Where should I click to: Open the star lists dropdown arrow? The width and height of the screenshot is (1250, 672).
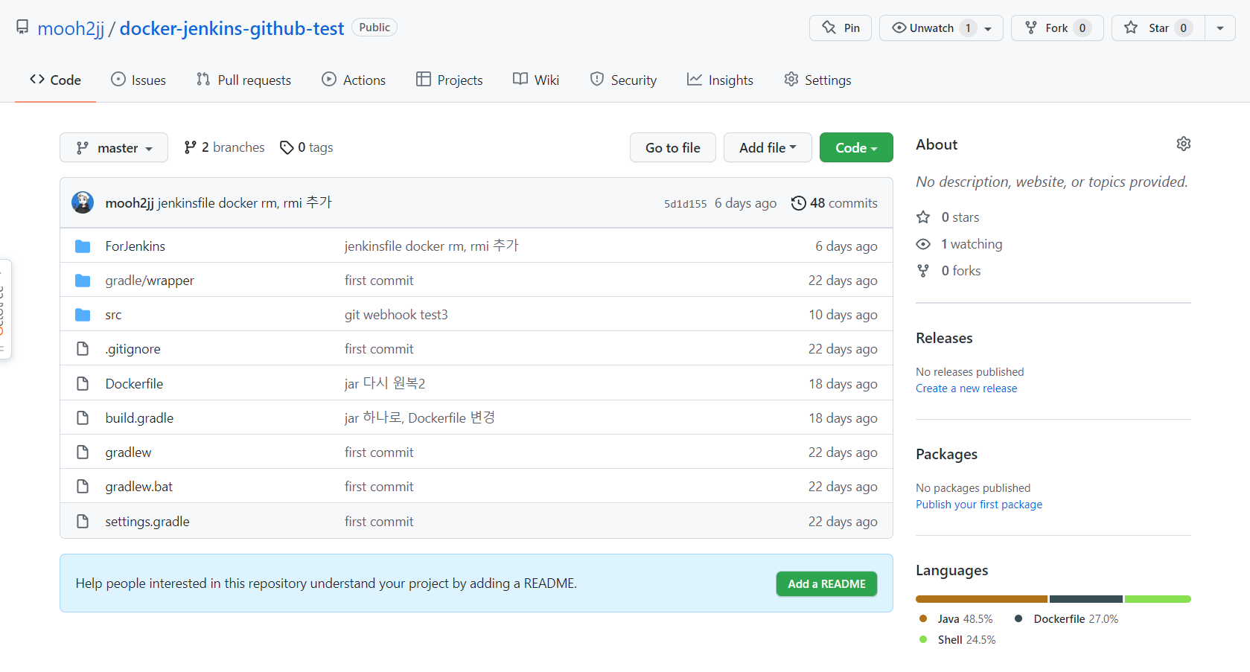pyautogui.click(x=1220, y=28)
